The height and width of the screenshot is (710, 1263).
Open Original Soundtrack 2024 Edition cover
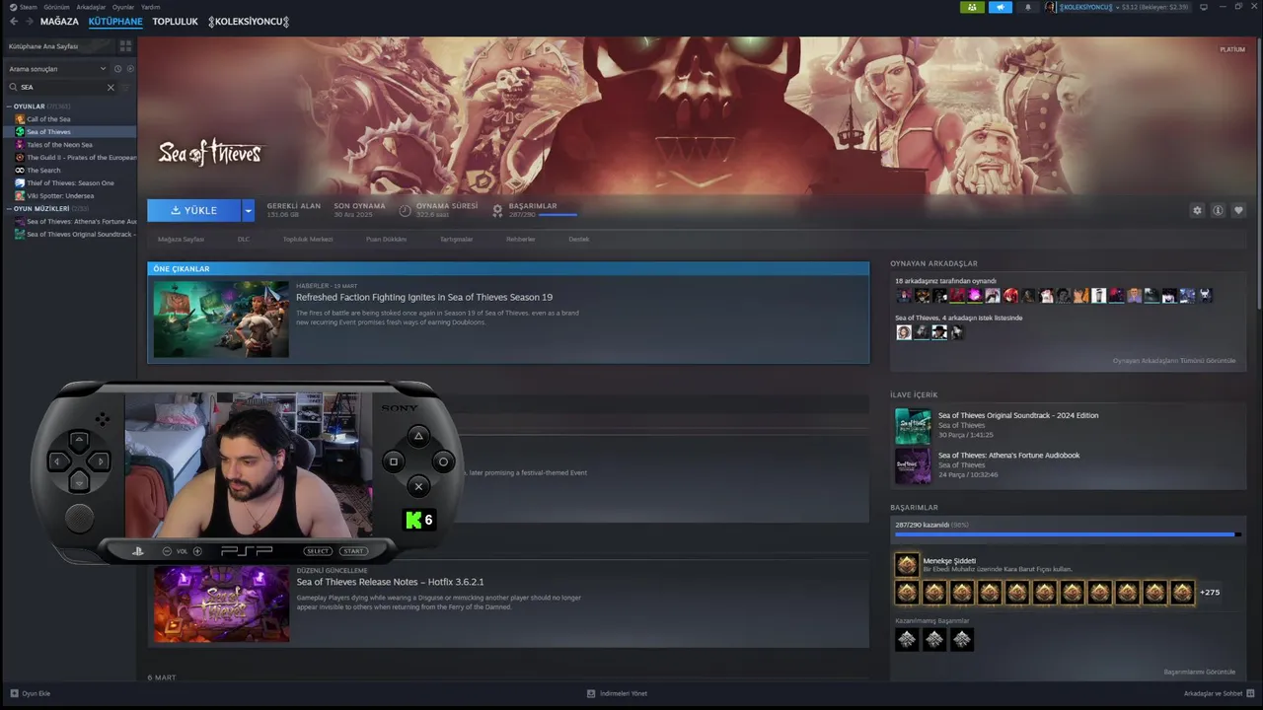click(913, 426)
